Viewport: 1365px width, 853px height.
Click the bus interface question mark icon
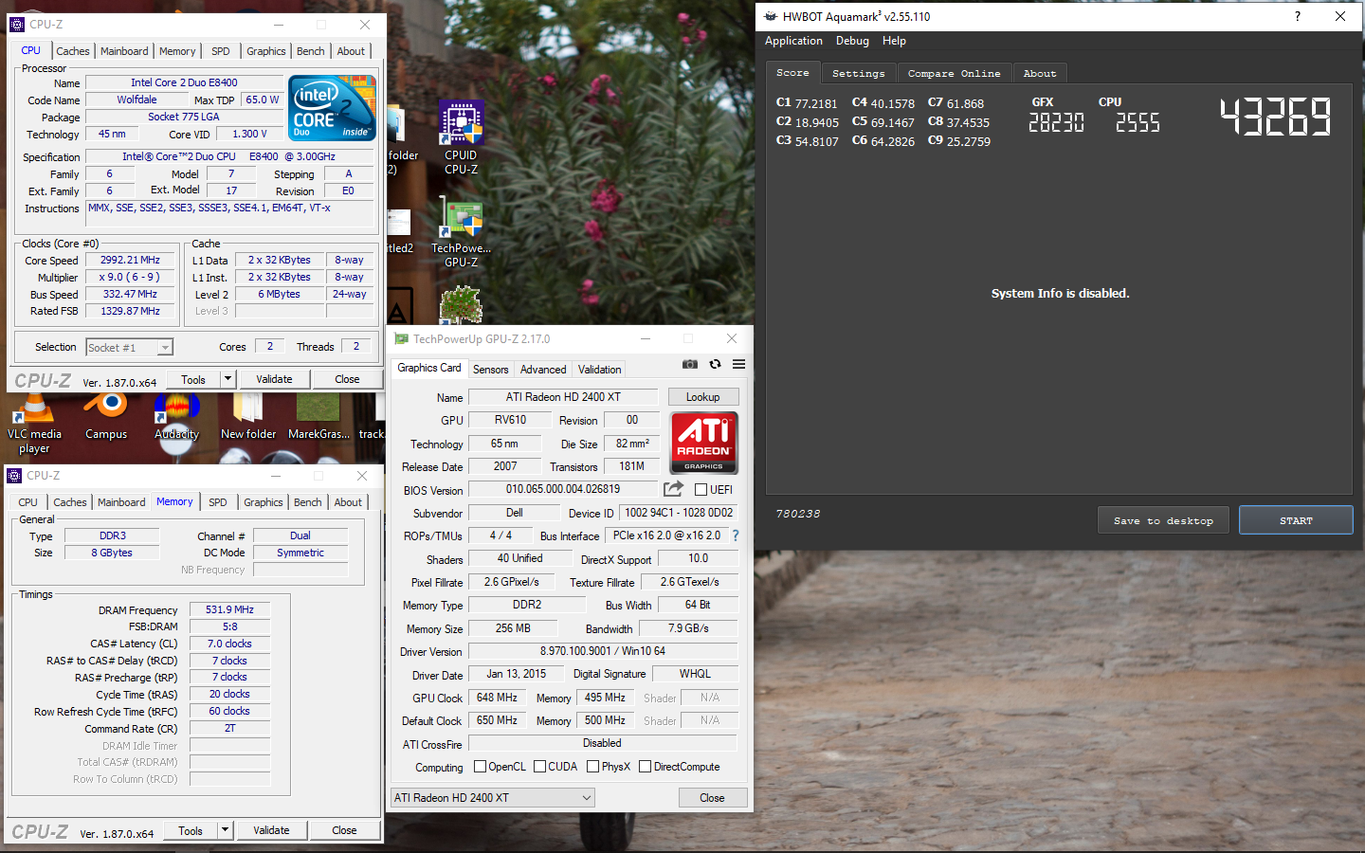[735, 535]
